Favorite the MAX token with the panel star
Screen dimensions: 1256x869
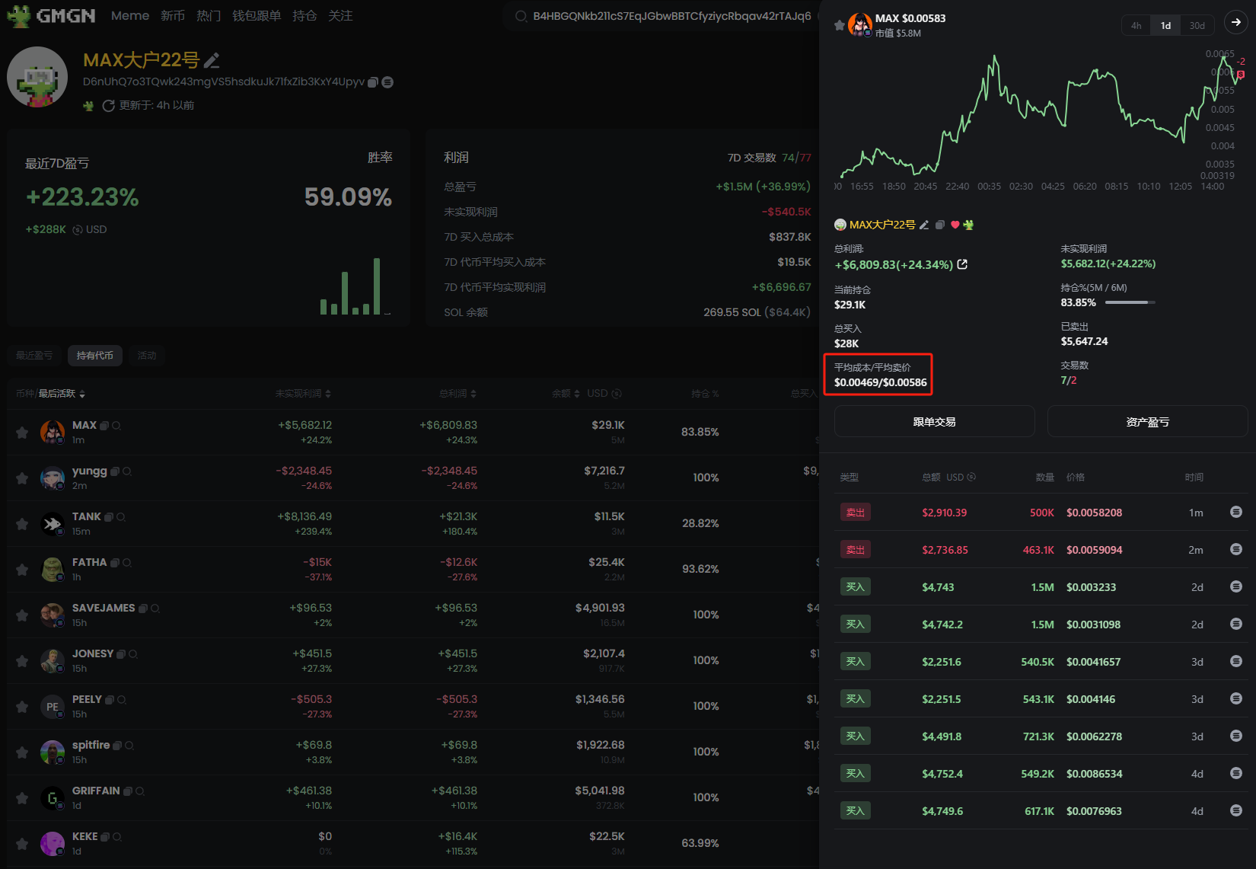click(x=839, y=26)
